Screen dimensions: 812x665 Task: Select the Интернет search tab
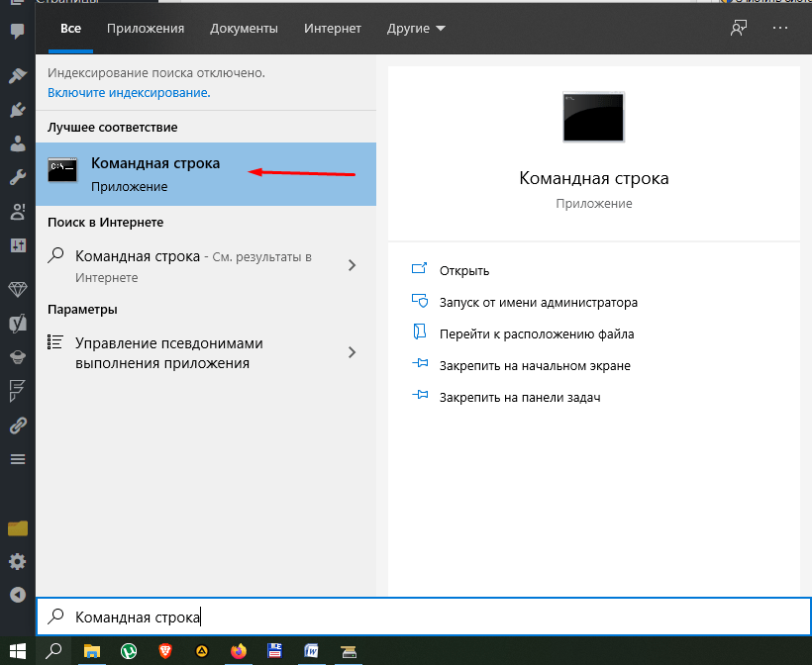[333, 29]
